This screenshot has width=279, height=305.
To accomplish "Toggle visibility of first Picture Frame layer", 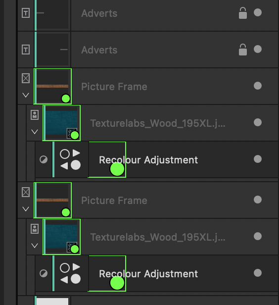I will pos(258,86).
